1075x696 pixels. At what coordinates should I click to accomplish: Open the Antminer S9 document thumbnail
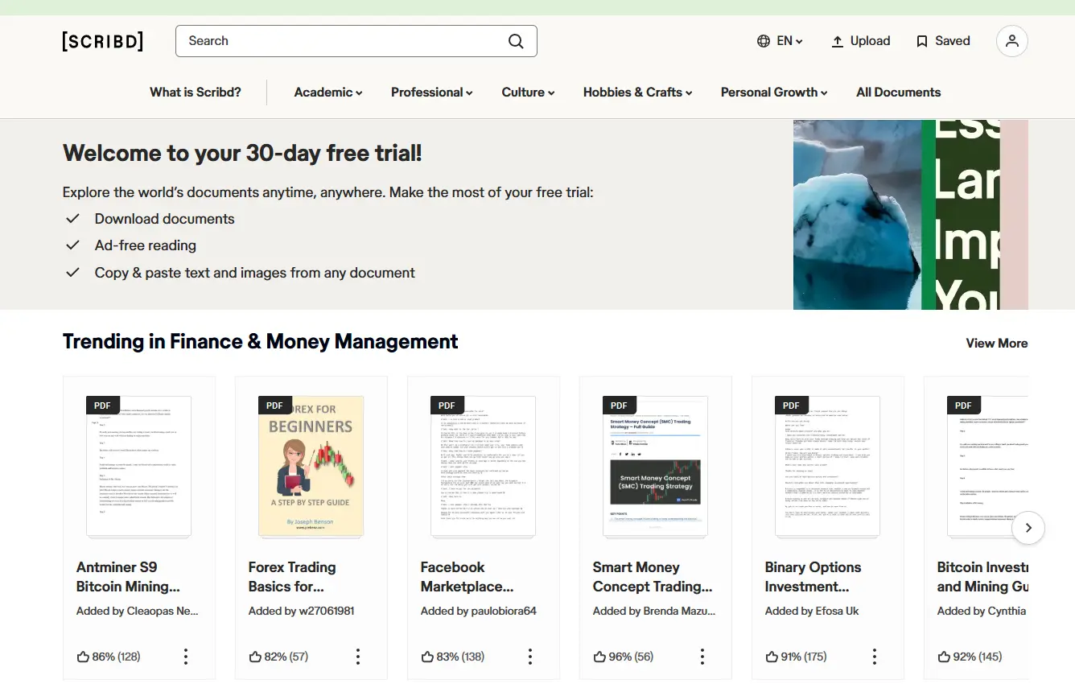(139, 467)
